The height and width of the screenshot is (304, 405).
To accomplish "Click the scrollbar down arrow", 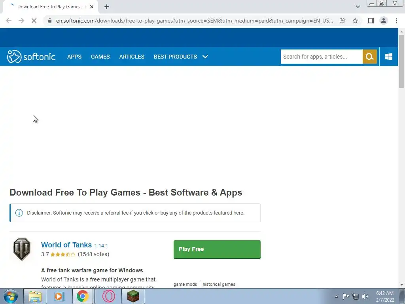I will 401,285.
